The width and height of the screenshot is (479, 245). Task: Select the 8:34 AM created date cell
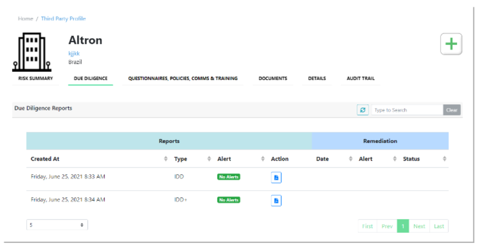coord(68,199)
